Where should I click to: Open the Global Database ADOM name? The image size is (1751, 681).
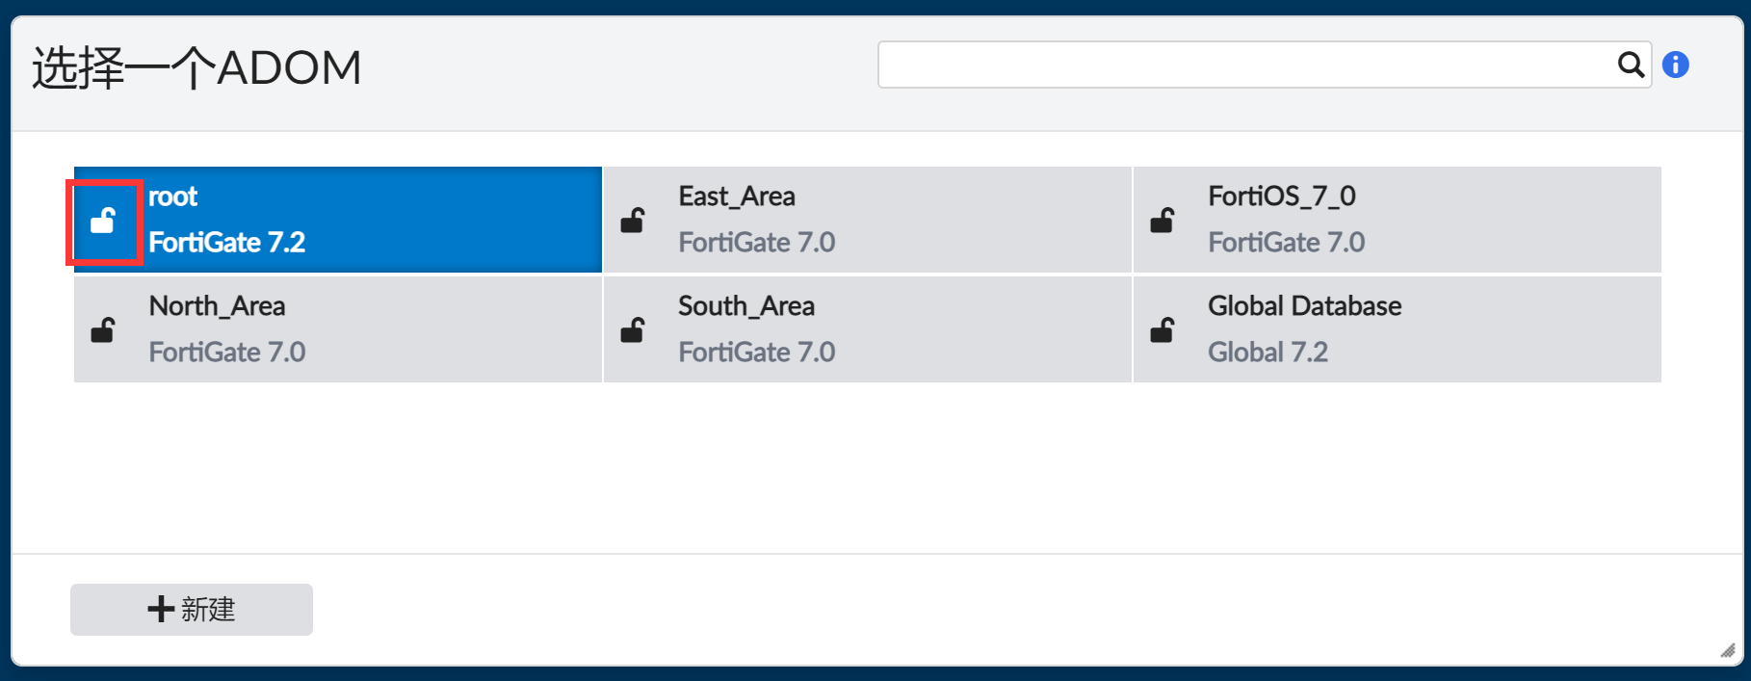[x=1304, y=306]
